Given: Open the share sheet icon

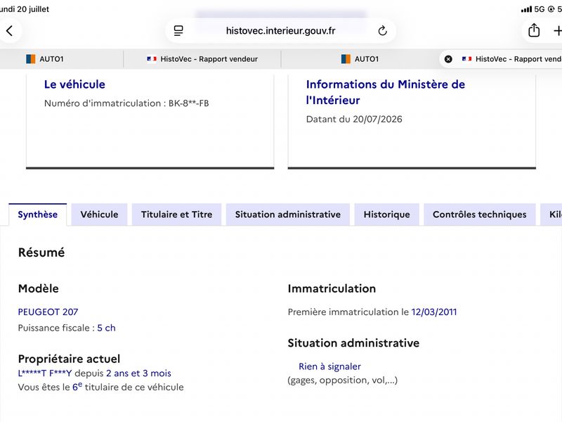Looking at the screenshot, I should pos(534,30).
